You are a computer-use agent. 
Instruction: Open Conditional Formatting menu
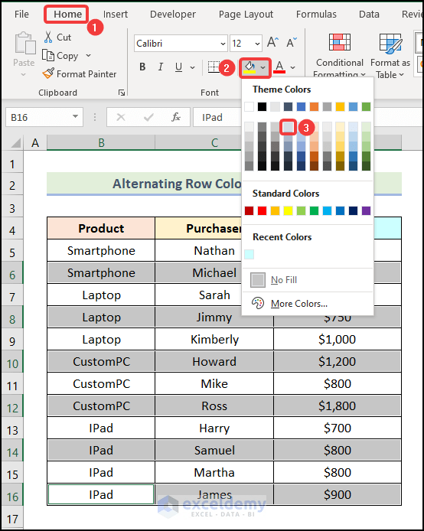pyautogui.click(x=340, y=55)
